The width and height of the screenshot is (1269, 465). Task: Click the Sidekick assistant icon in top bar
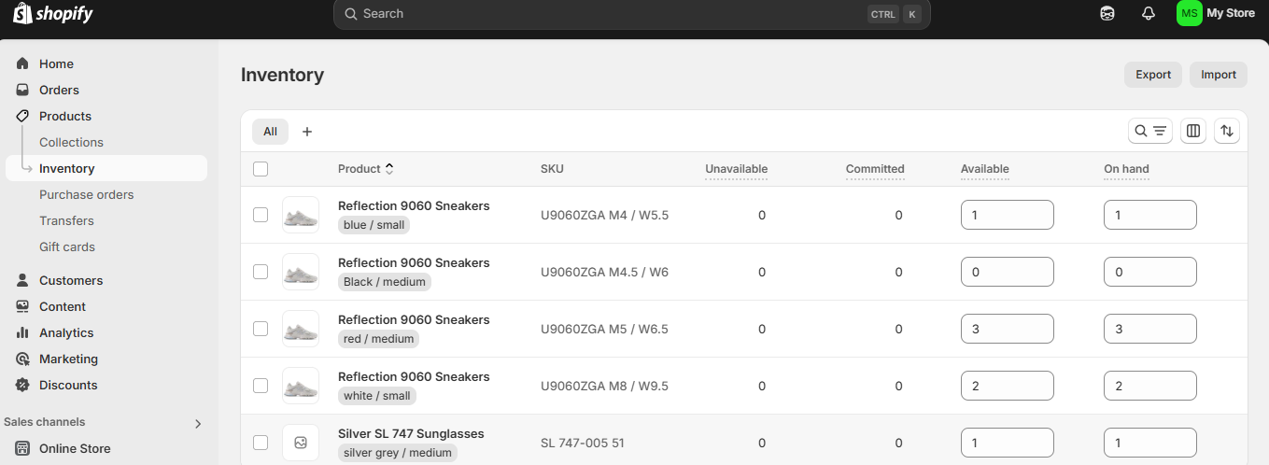click(1107, 14)
